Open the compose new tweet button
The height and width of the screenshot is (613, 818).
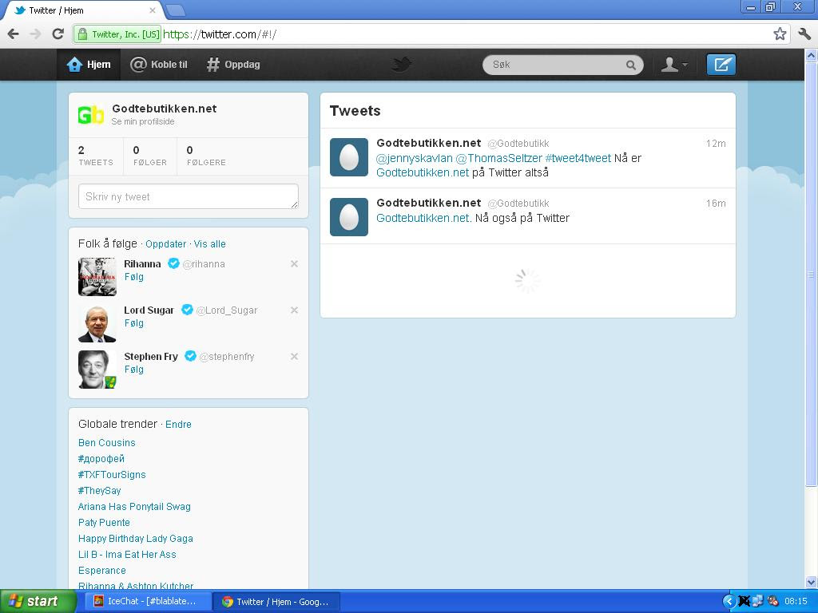pyautogui.click(x=721, y=65)
